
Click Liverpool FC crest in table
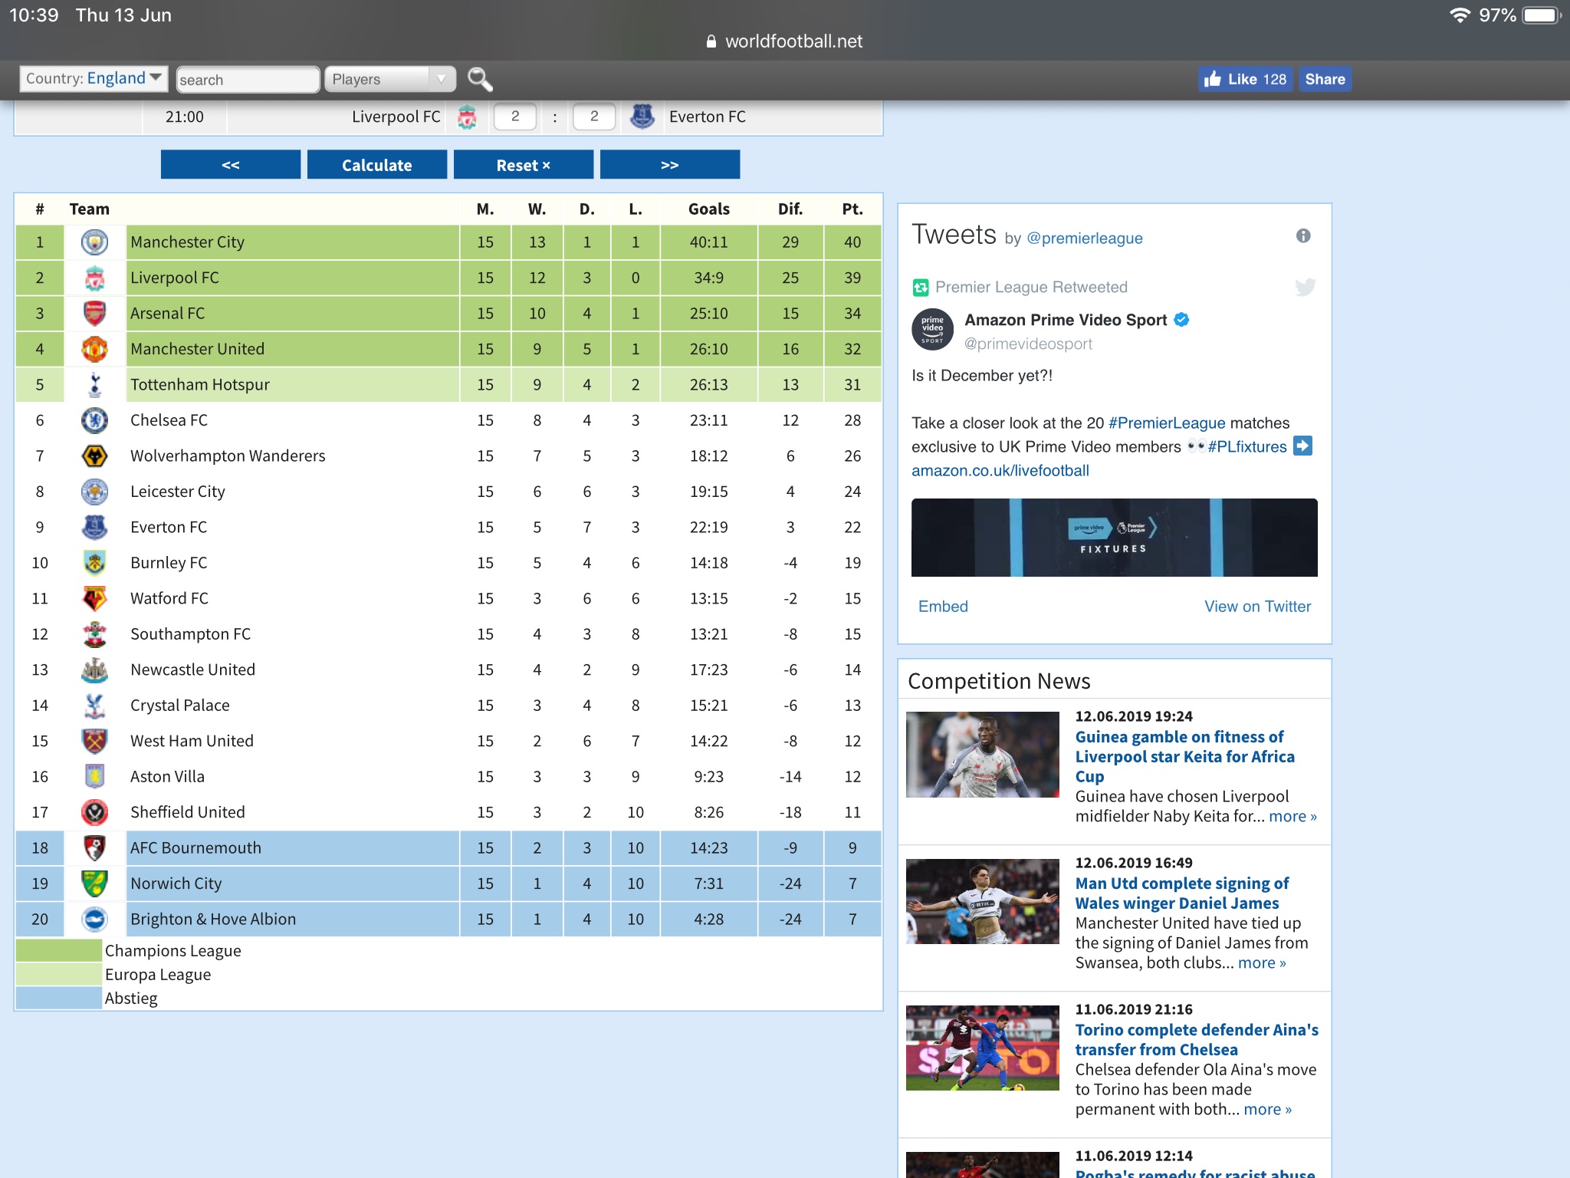click(94, 278)
